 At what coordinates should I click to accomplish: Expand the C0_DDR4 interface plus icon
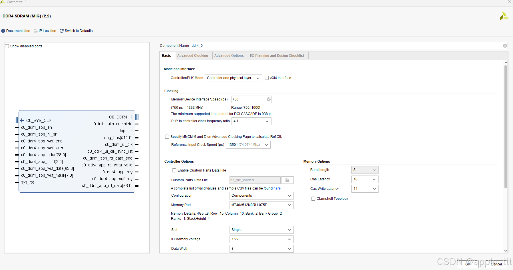[132, 117]
